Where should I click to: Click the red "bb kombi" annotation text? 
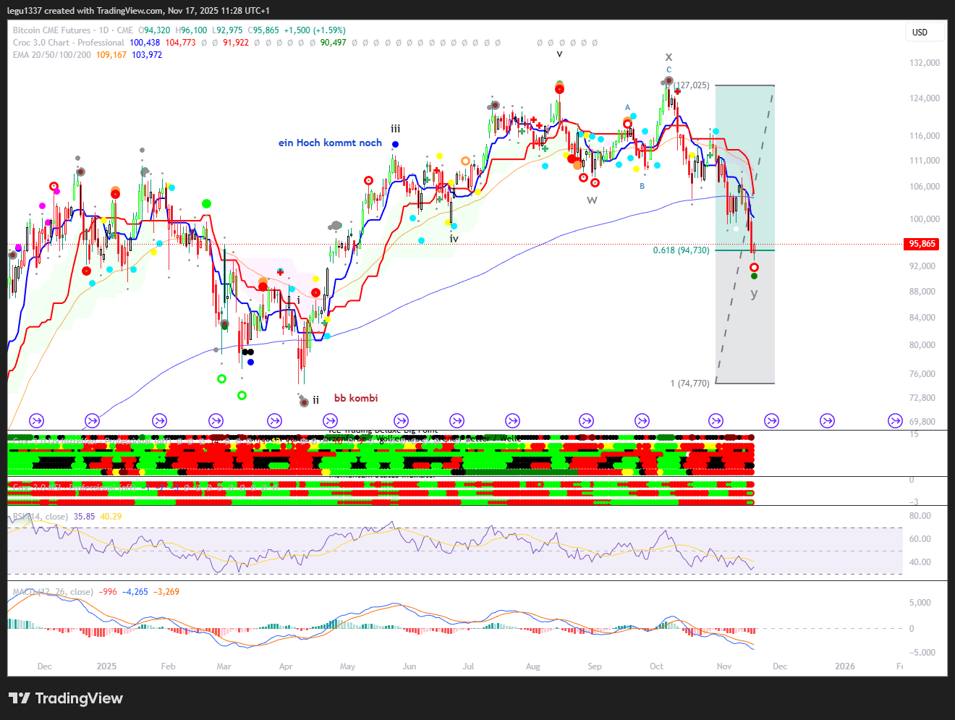(x=355, y=398)
